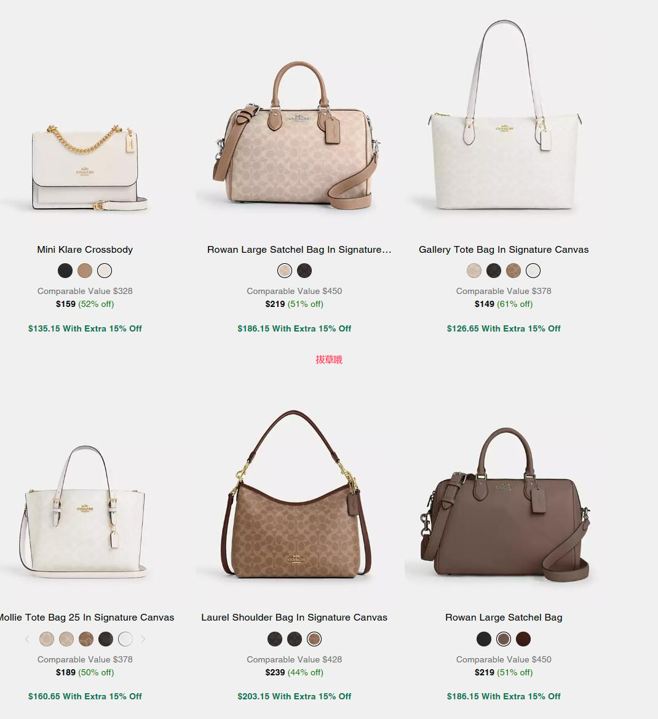The width and height of the screenshot is (658, 719).
Task: Select black swatch for Mini Klare Crossbody
Action: tap(65, 271)
